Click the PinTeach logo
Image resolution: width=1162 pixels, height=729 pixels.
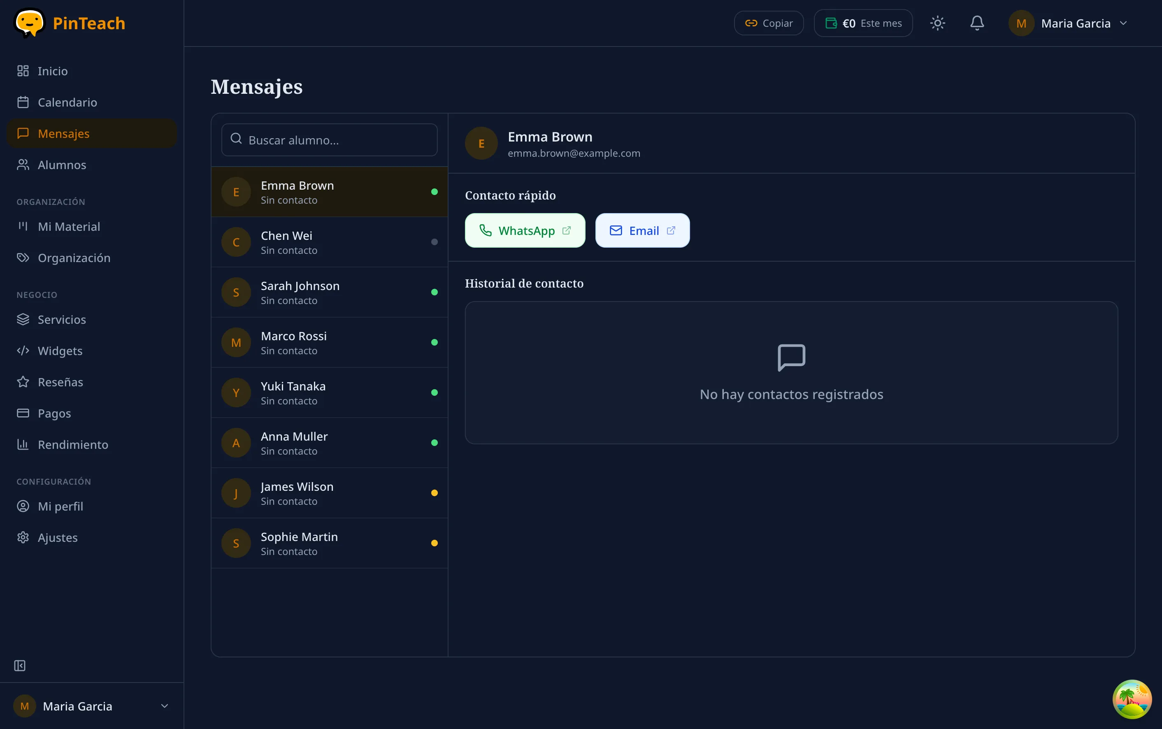coord(69,23)
